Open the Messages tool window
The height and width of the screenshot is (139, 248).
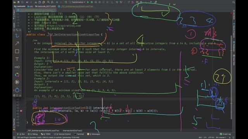tap(94, 134)
